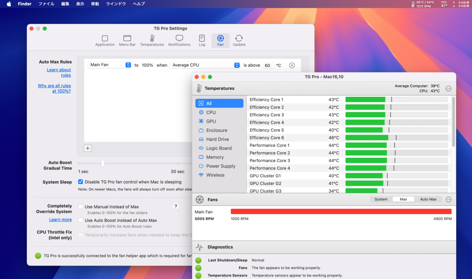Switch fan mode to Max
472x279 pixels.
pyautogui.click(x=403, y=199)
